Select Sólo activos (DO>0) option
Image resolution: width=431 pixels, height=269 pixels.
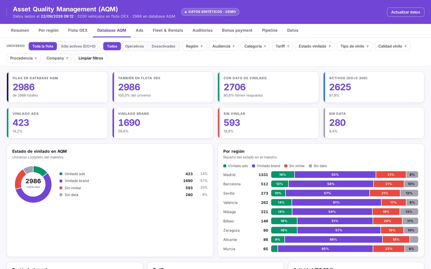pyautogui.click(x=78, y=46)
